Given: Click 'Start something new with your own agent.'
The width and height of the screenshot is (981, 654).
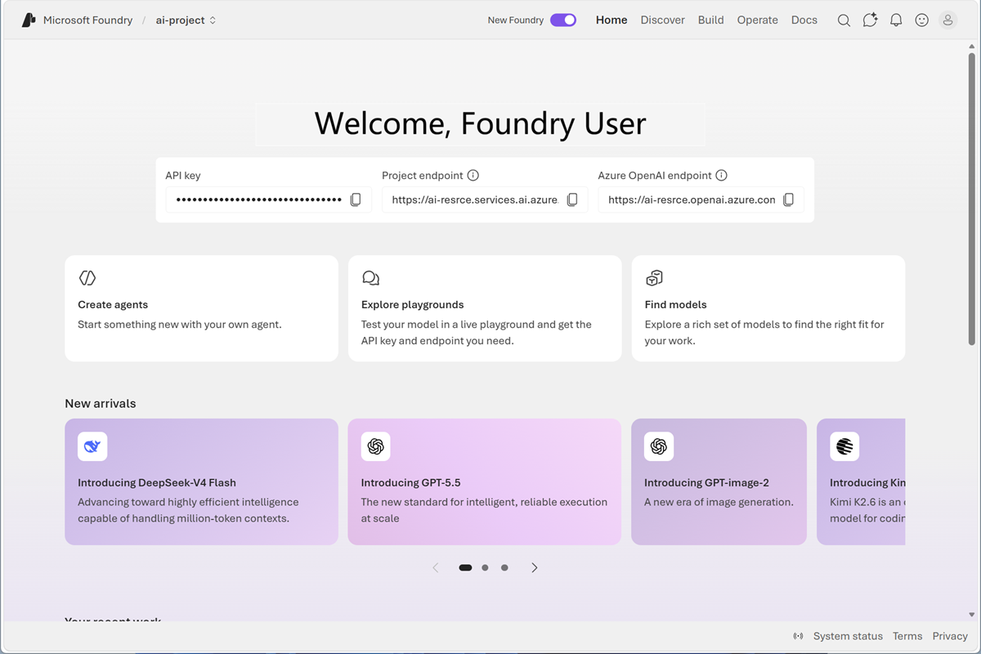Looking at the screenshot, I should click(x=180, y=325).
